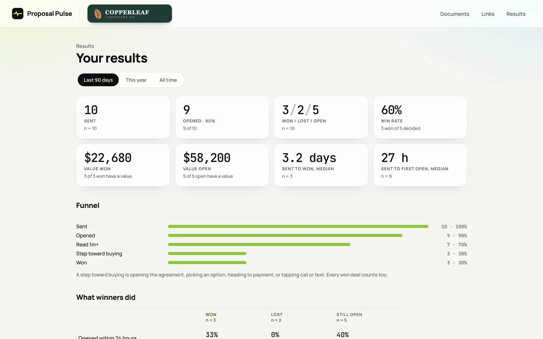This screenshot has width=543, height=339.
Task: Click the Read 1m+ funnel bar
Action: tap(259, 244)
